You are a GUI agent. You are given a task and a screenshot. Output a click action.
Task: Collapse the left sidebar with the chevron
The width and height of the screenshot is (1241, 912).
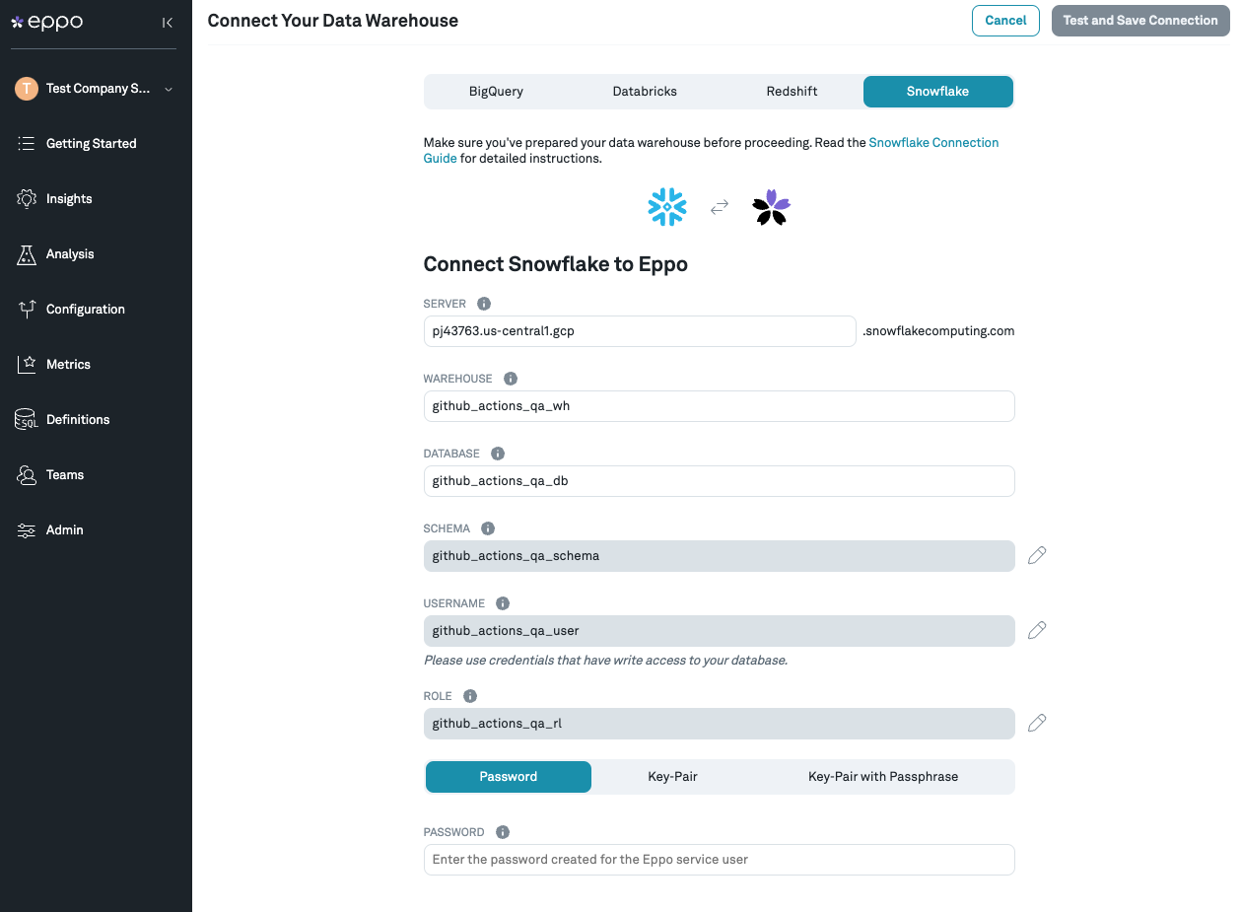point(167,22)
